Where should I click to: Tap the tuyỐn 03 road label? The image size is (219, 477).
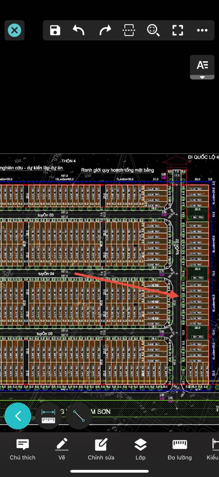tap(46, 215)
